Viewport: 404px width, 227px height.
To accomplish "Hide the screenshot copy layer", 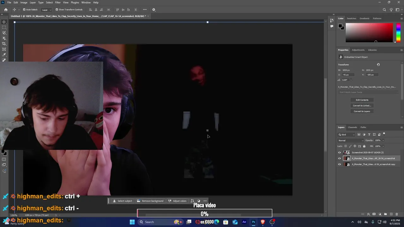I will [340, 164].
